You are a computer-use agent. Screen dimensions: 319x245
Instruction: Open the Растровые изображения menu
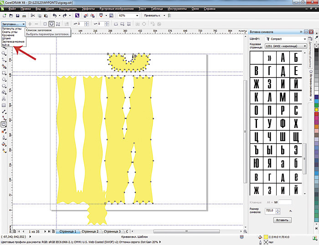[x=116, y=9]
